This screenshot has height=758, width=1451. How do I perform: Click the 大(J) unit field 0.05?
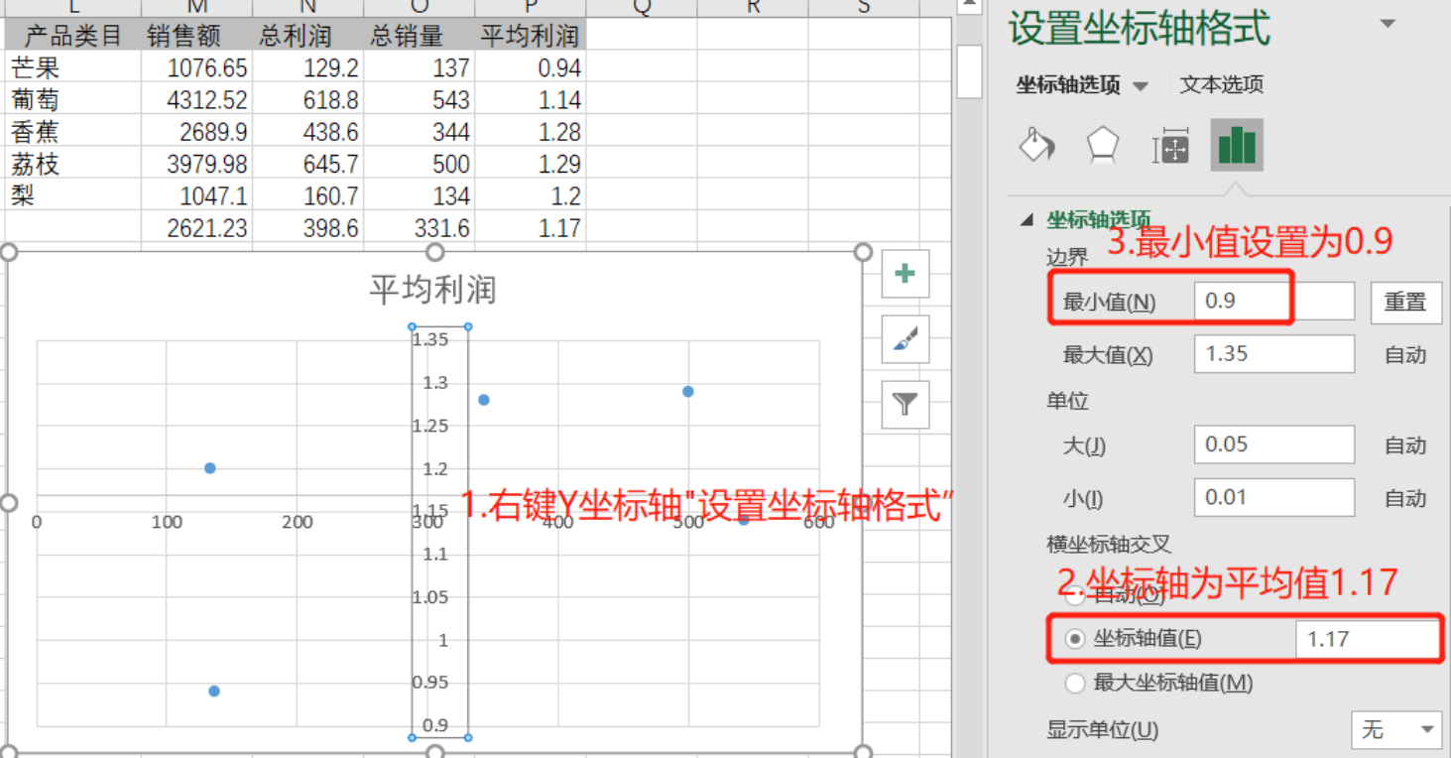tap(1274, 444)
